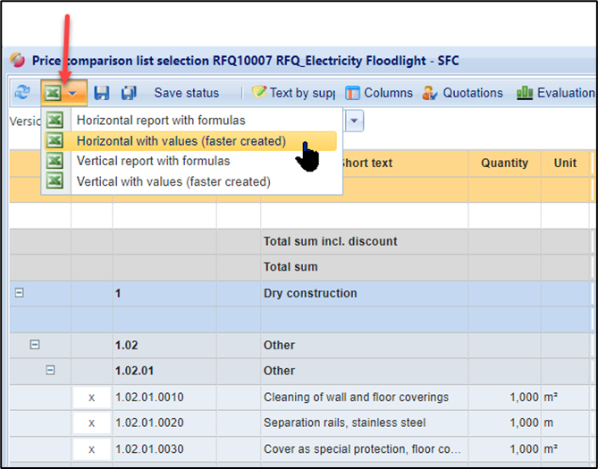This screenshot has height=469, width=598.
Task: Open the Evaluation chart tool
Action: [x=554, y=93]
